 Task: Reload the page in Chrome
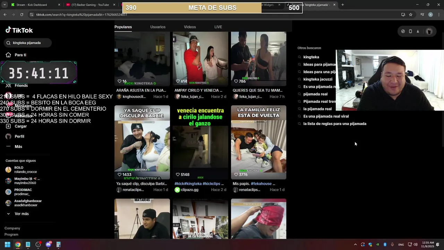[x=22, y=15]
